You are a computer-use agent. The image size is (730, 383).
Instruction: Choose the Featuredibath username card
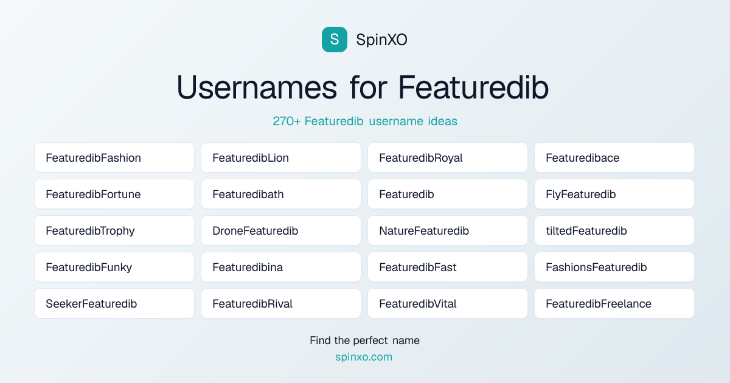(281, 194)
